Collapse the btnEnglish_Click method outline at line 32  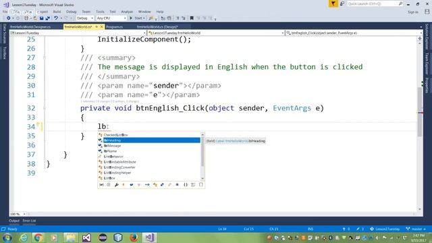click(x=45, y=108)
